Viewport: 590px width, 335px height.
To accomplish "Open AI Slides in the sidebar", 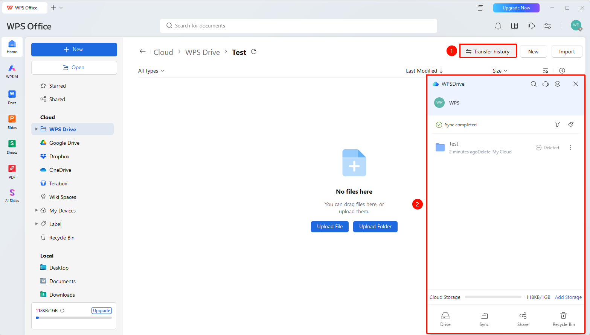I will coord(12,196).
